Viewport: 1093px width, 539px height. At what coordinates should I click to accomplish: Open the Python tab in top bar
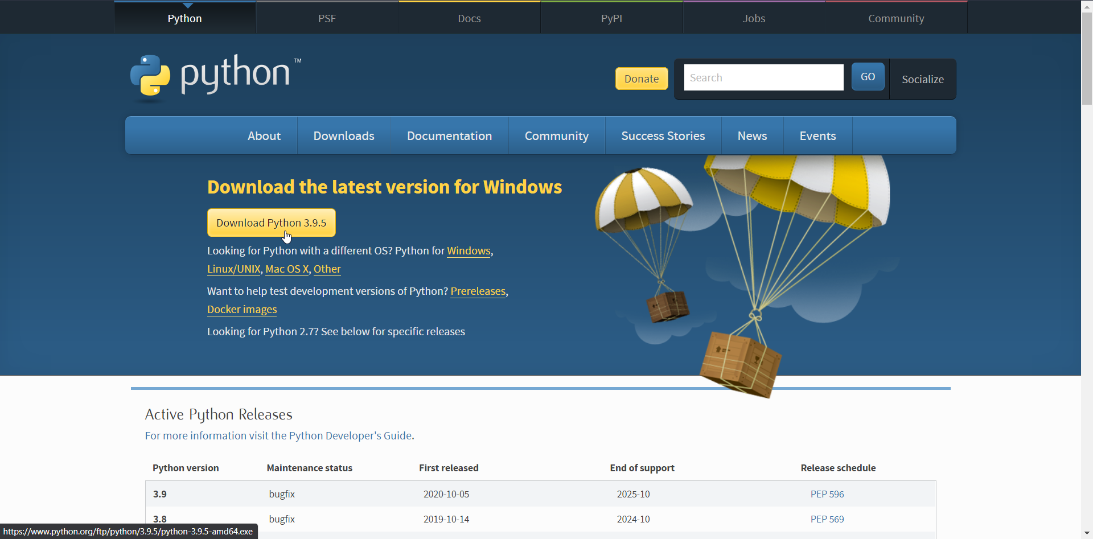point(185,18)
